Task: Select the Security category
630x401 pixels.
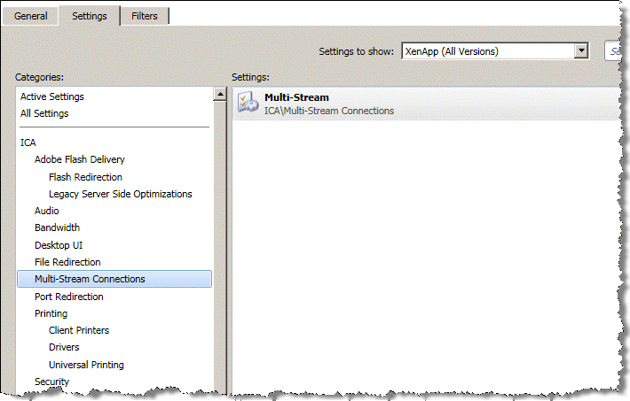Action: 51,382
